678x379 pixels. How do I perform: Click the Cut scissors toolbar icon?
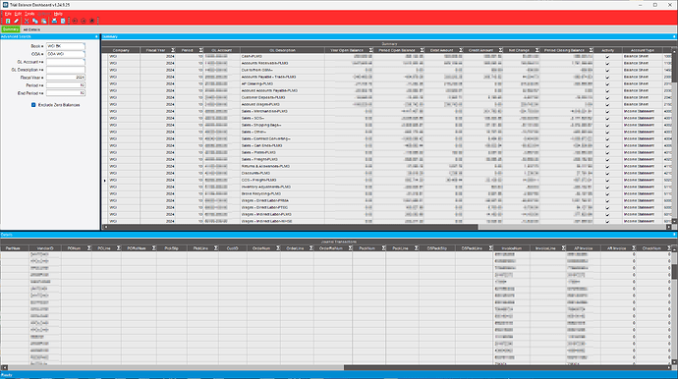click(x=27, y=21)
